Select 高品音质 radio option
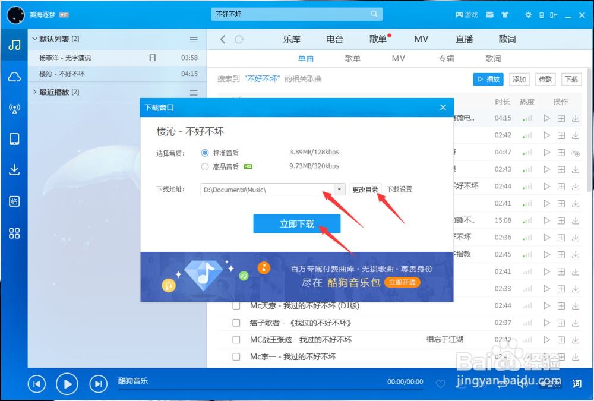Screen dimensions: 594x401 tap(205, 166)
